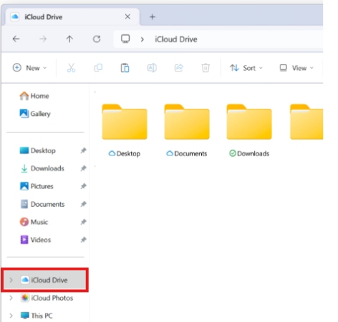Image resolution: width=338 pixels, height=322 pixels.
Task: Select pinned Pictures in sidebar
Action: point(37,186)
